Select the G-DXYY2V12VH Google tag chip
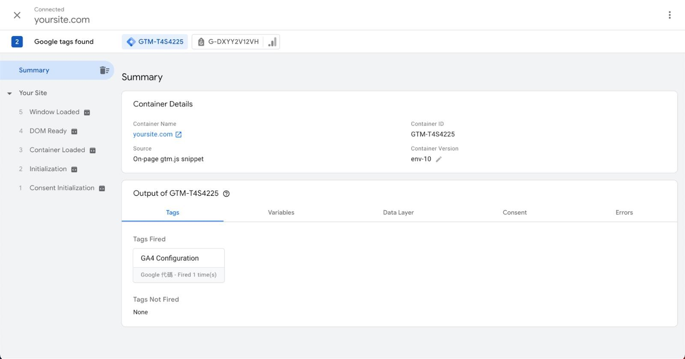Screen dimensions: 685x359 [x=236, y=42]
